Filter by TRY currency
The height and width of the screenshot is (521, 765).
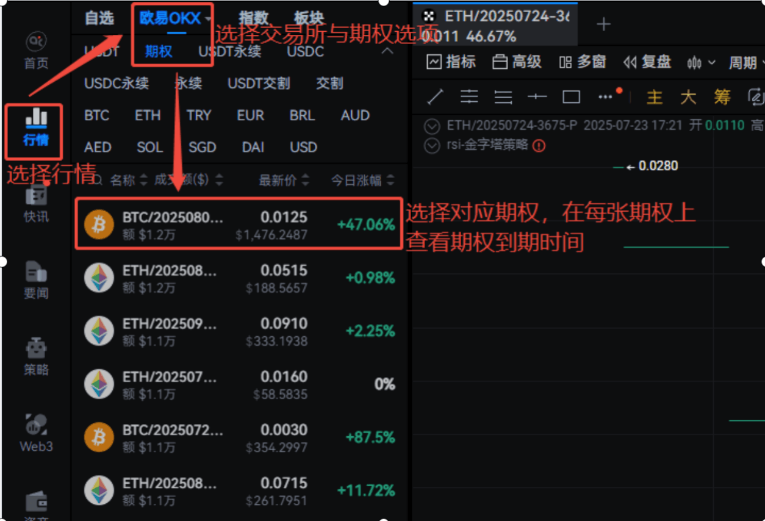199,115
